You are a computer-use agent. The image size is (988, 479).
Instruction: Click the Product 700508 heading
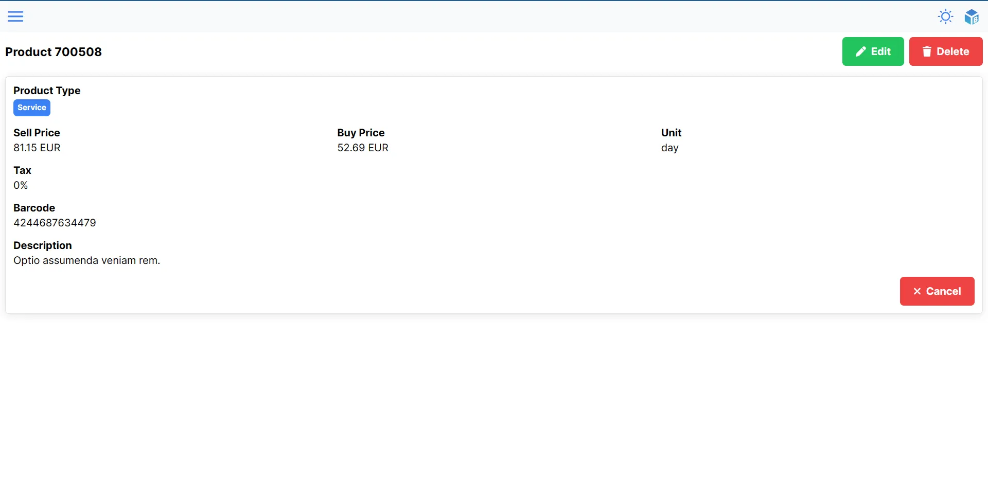pos(54,51)
